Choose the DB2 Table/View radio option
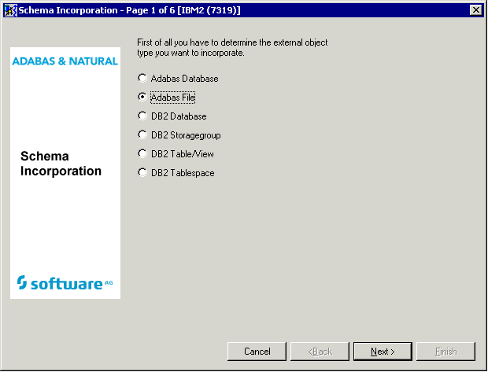488x372 pixels. [x=142, y=154]
